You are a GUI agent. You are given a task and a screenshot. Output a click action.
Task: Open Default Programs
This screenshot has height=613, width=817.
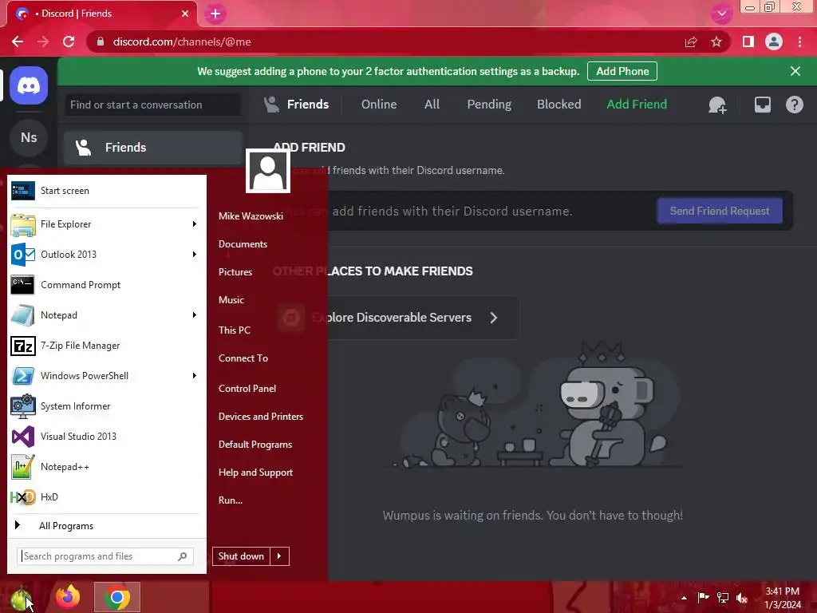click(255, 445)
